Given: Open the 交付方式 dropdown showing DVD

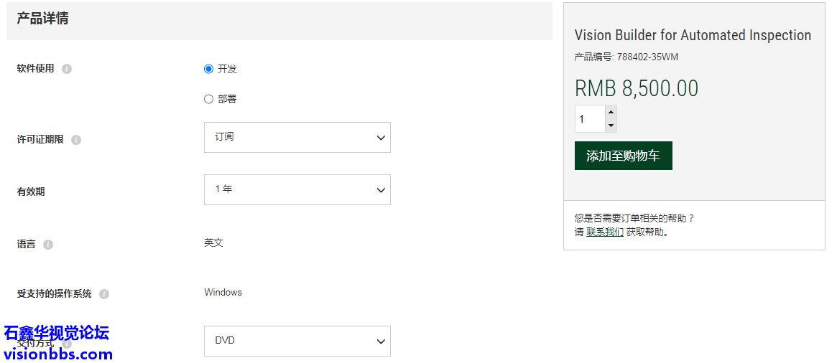Looking at the screenshot, I should tap(297, 341).
